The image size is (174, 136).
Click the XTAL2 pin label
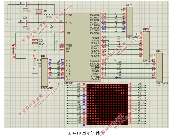[x=69, y=23]
